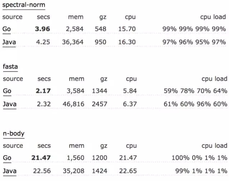Click the bold 2.17 secs value
The height and width of the screenshot is (181, 229).
(43, 91)
